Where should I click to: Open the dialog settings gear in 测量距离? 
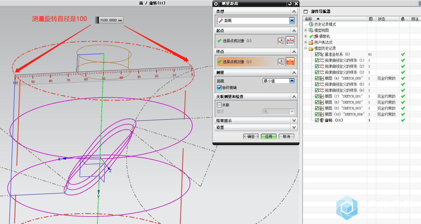pos(216,4)
